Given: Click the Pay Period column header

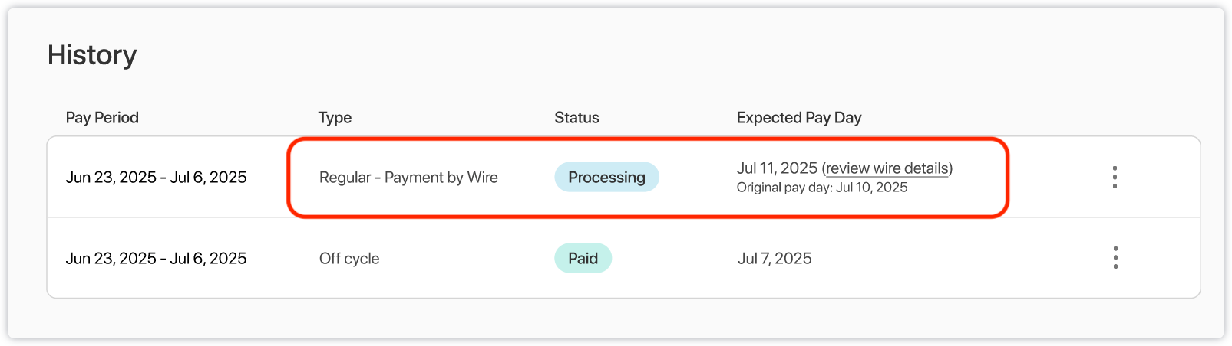Looking at the screenshot, I should click(102, 118).
